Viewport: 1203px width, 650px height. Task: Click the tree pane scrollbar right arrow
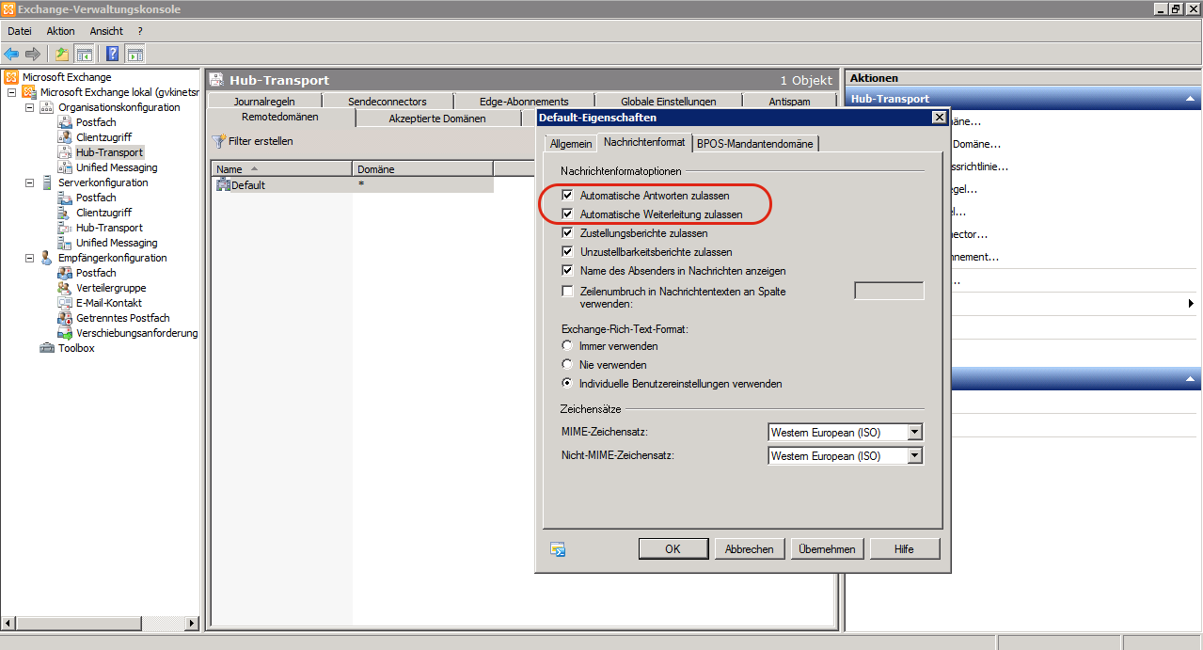(x=193, y=623)
